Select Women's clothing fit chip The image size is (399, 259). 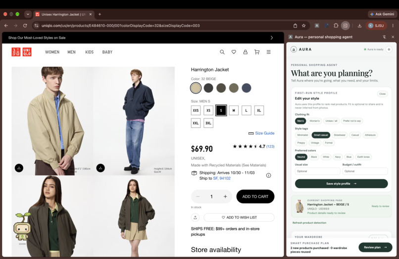tap(314, 121)
